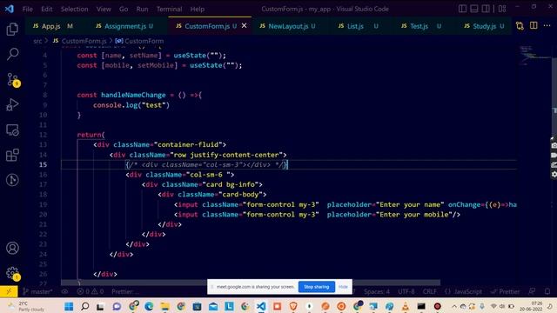Click the Prettier formatter status at right
This screenshot has height=313, width=557.
click(x=505, y=292)
